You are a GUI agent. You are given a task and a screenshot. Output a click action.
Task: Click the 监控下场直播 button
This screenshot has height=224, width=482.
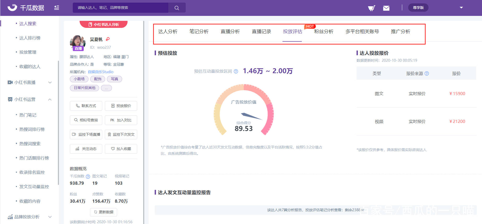point(86,134)
